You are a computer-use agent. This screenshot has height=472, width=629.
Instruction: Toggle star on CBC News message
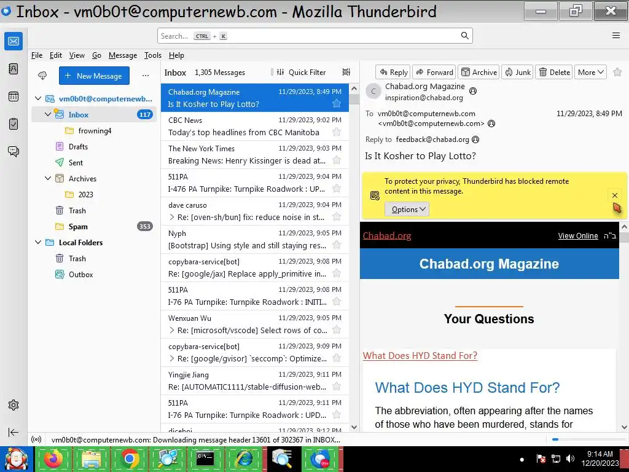click(337, 132)
